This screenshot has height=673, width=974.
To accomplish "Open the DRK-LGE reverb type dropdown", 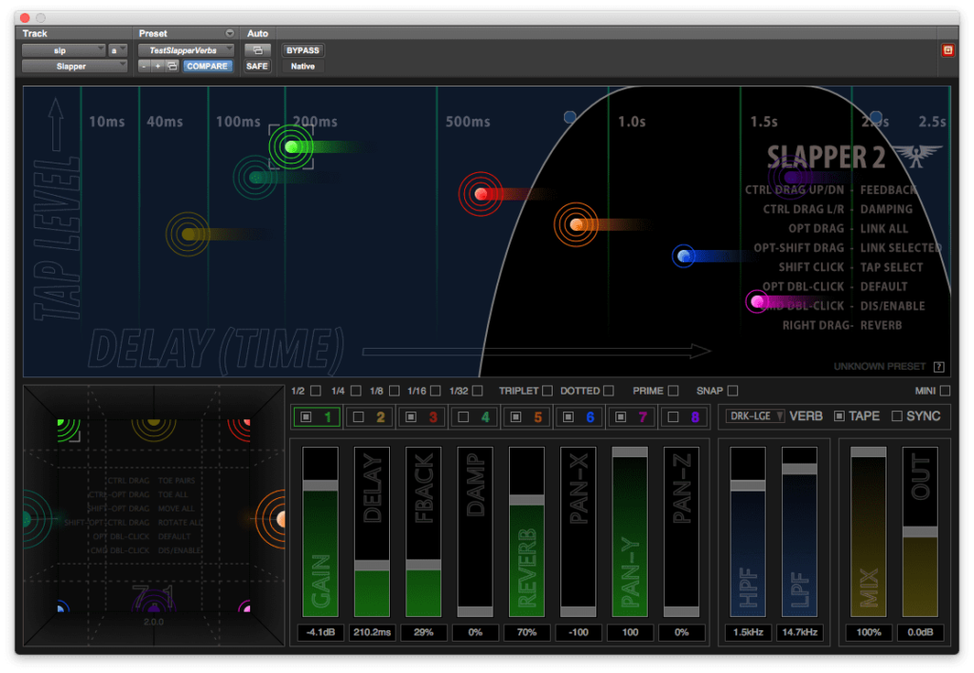I will [755, 416].
